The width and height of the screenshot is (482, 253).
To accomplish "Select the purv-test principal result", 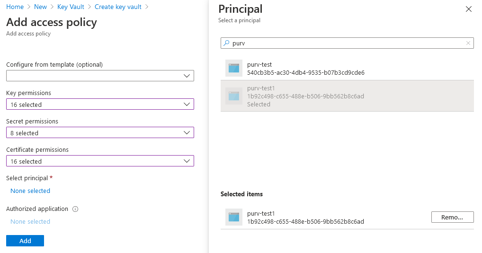I will (305, 69).
